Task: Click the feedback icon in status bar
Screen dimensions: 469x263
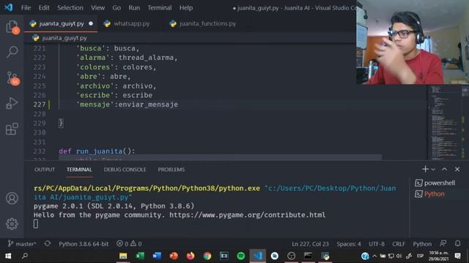Action: (443, 243)
